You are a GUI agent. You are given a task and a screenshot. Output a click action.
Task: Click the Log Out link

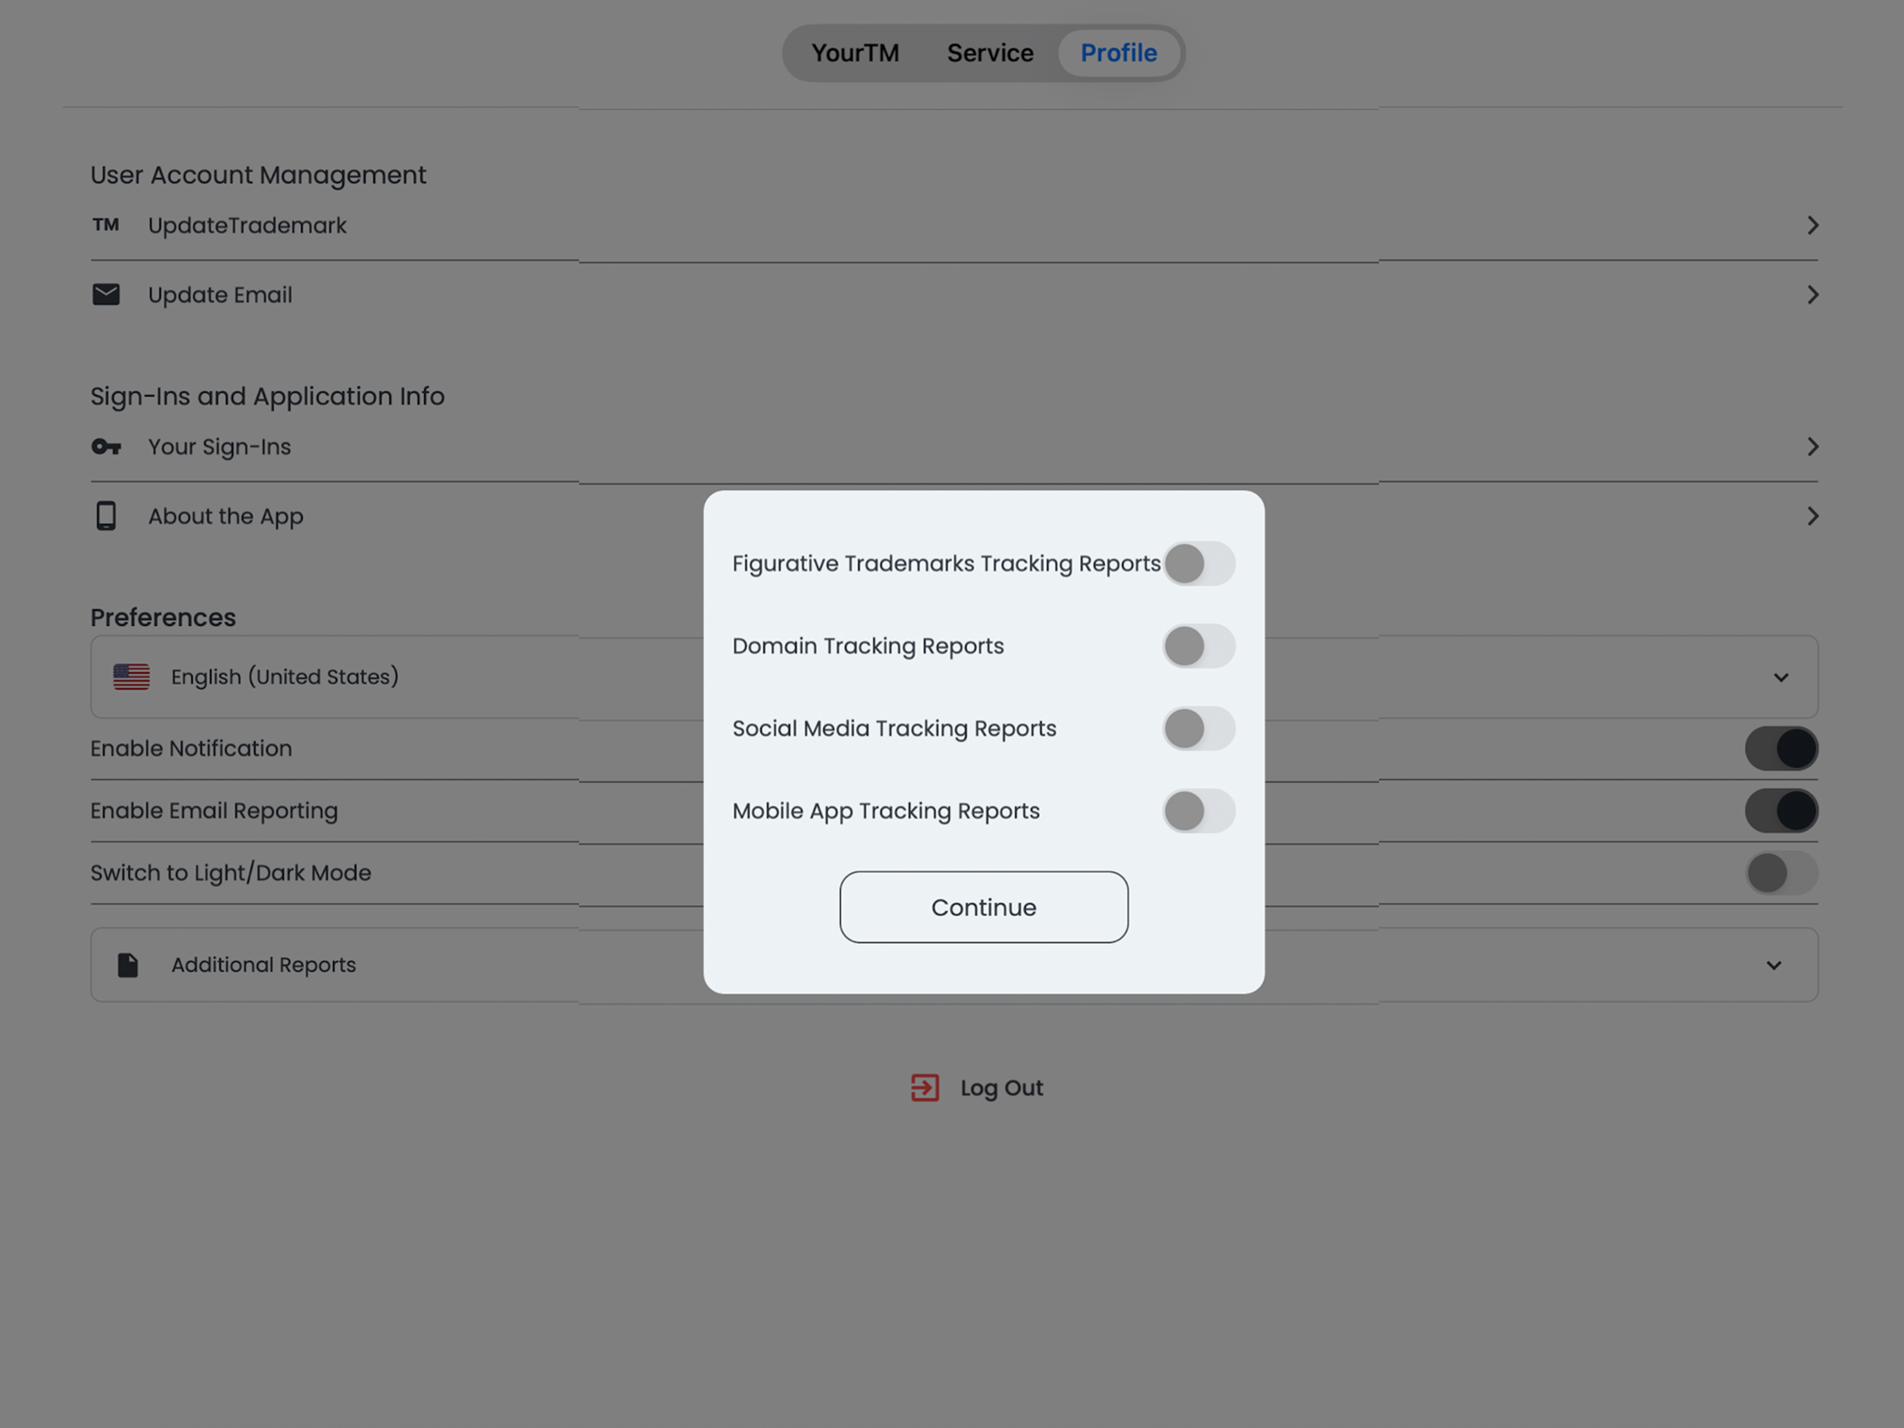coord(1001,1088)
